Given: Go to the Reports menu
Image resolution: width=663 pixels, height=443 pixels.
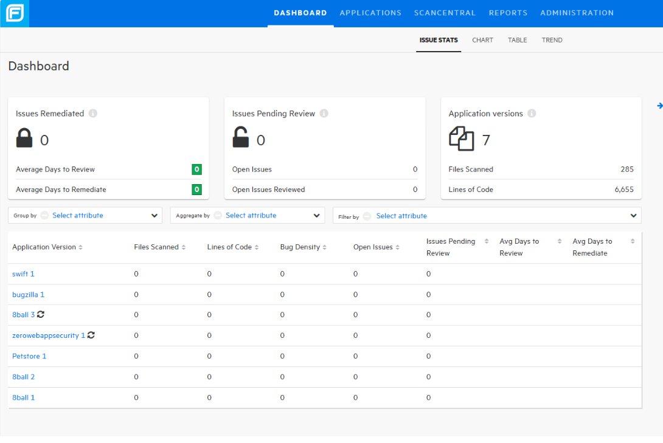Looking at the screenshot, I should [x=508, y=13].
